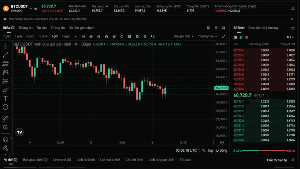Take a chart snapshot with camera icon
Image resolution: width=300 pixels, height=169 pixels.
click(106, 36)
